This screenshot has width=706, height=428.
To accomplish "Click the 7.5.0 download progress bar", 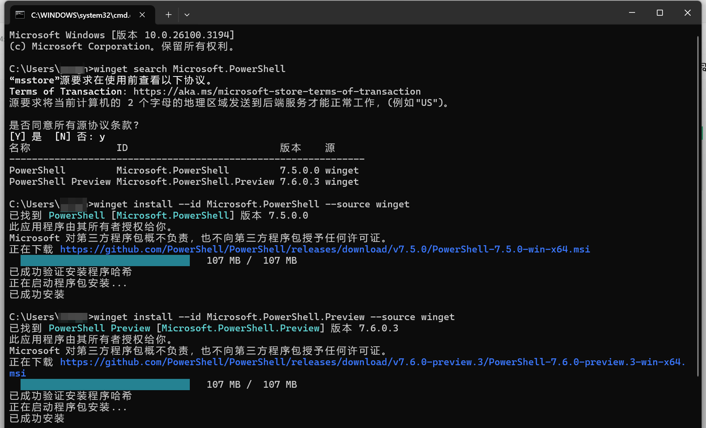I will pyautogui.click(x=105, y=261).
